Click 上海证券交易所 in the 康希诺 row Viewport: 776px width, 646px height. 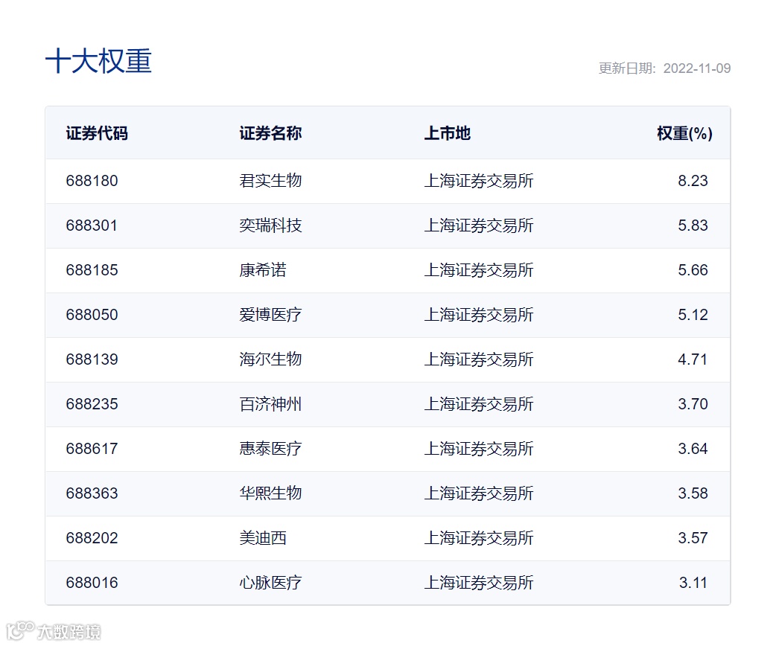click(479, 270)
